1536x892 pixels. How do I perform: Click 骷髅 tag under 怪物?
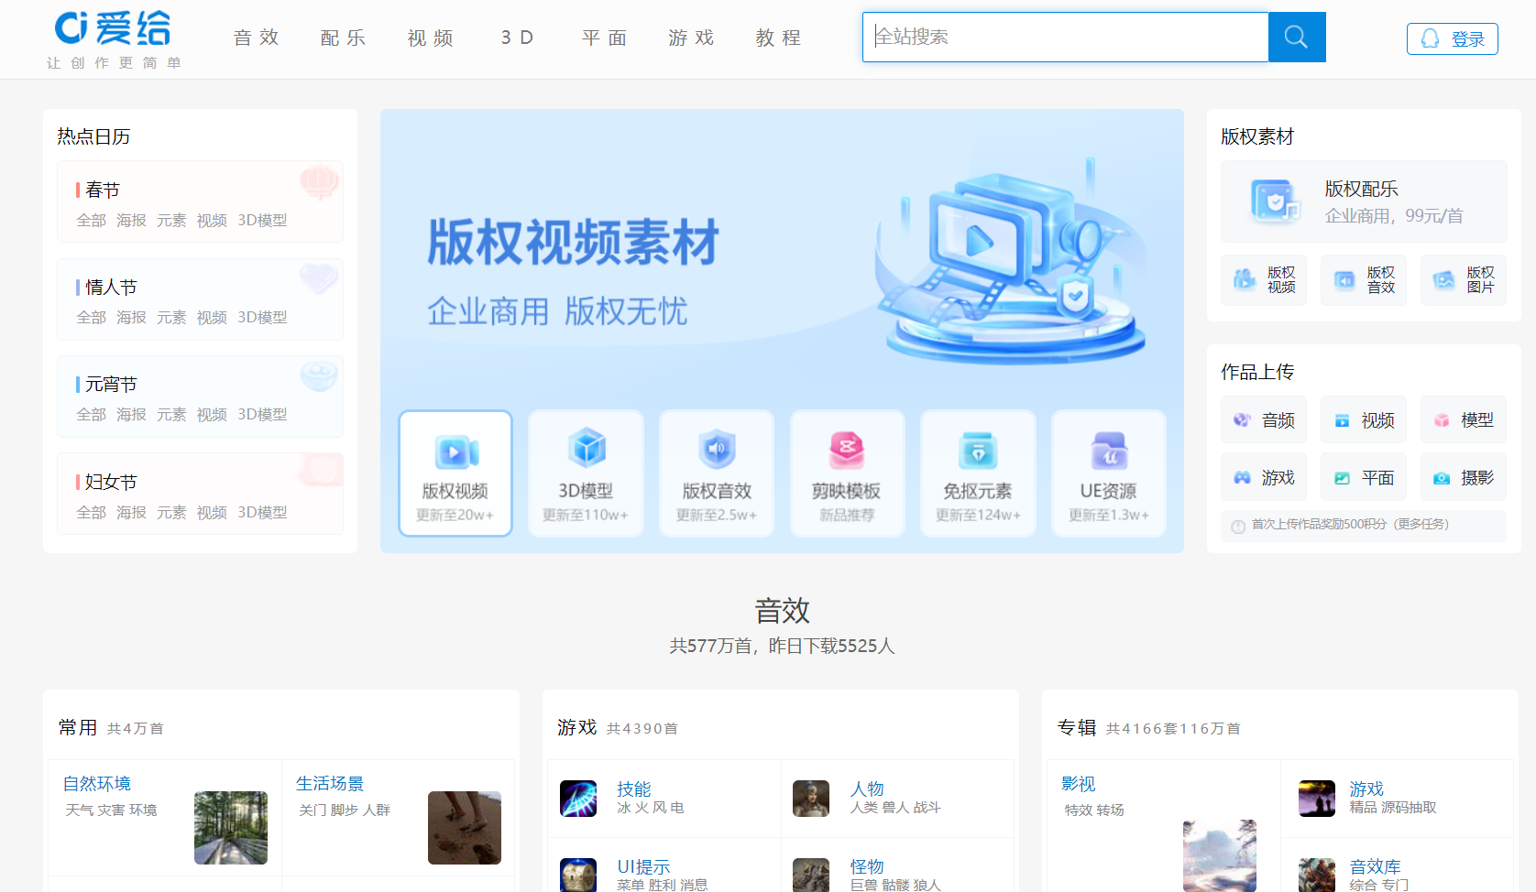(895, 885)
